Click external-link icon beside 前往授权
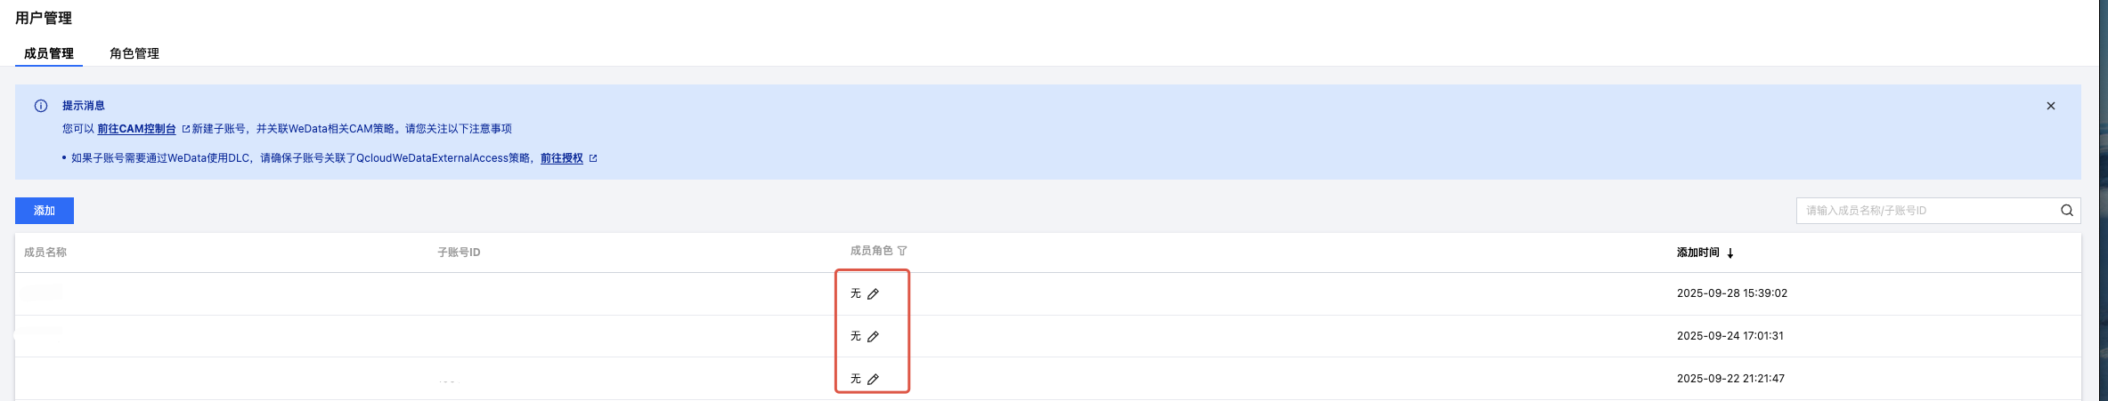 coord(593,158)
